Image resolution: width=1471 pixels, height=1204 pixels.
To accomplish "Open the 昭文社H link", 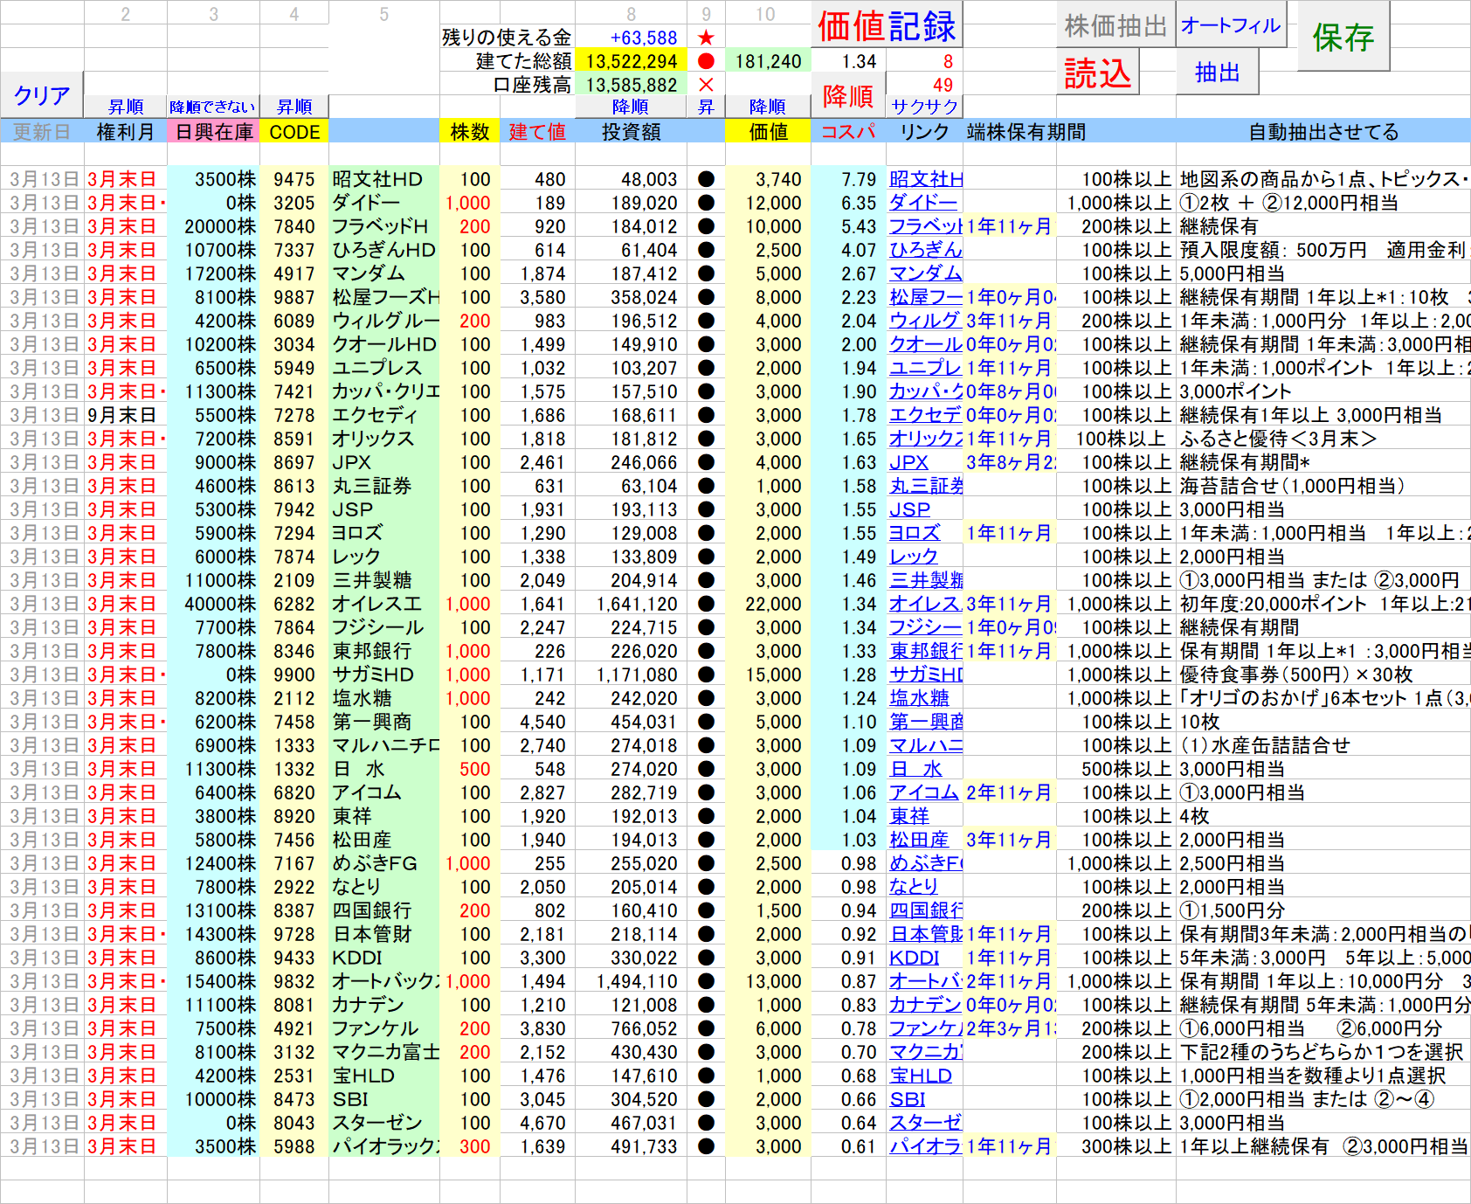I will (926, 179).
